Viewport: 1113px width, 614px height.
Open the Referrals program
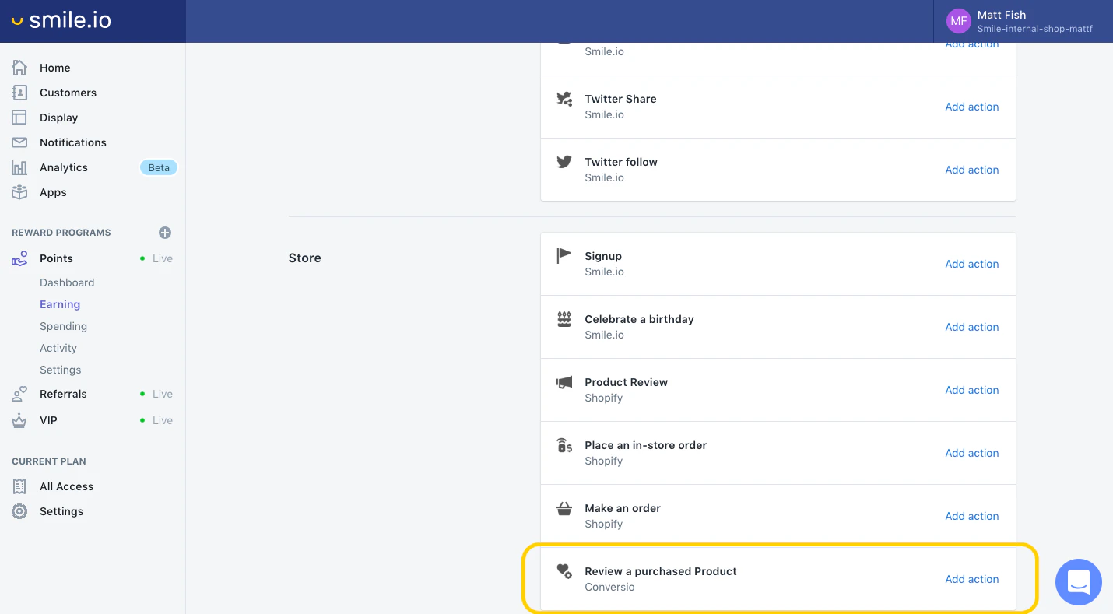(x=64, y=394)
